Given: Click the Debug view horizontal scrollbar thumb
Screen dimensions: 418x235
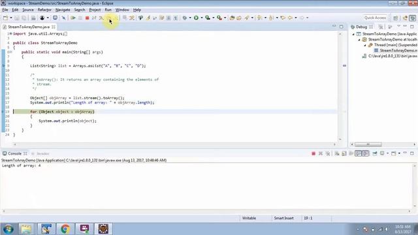Looking at the screenshot, I should [x=368, y=144].
